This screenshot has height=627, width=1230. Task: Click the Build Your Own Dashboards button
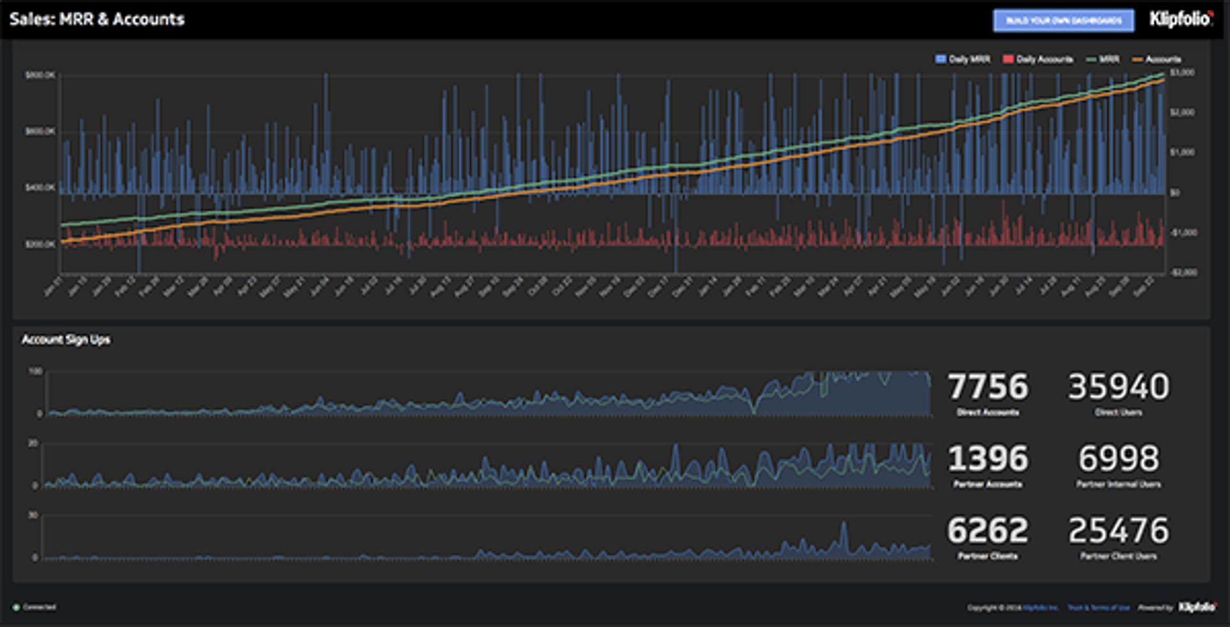(x=1063, y=20)
